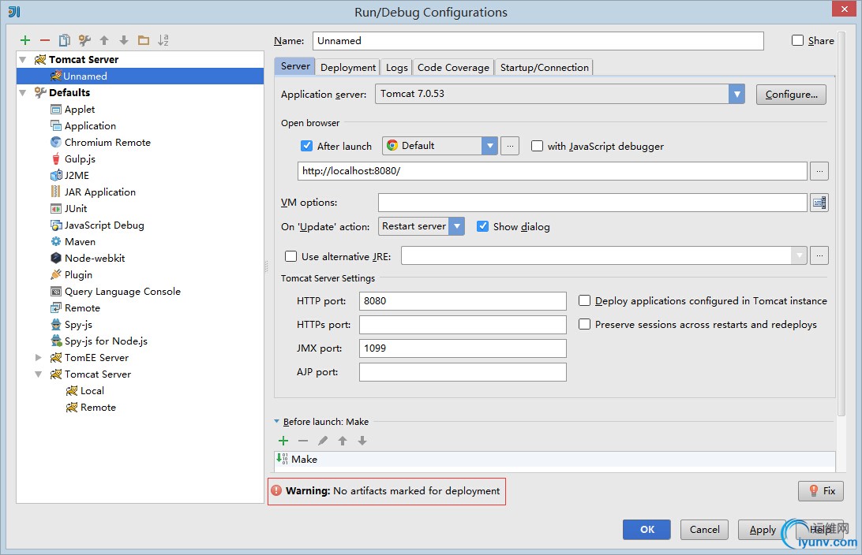Select Chromium Remote in Defaults
The width and height of the screenshot is (862, 555).
pyautogui.click(x=107, y=142)
